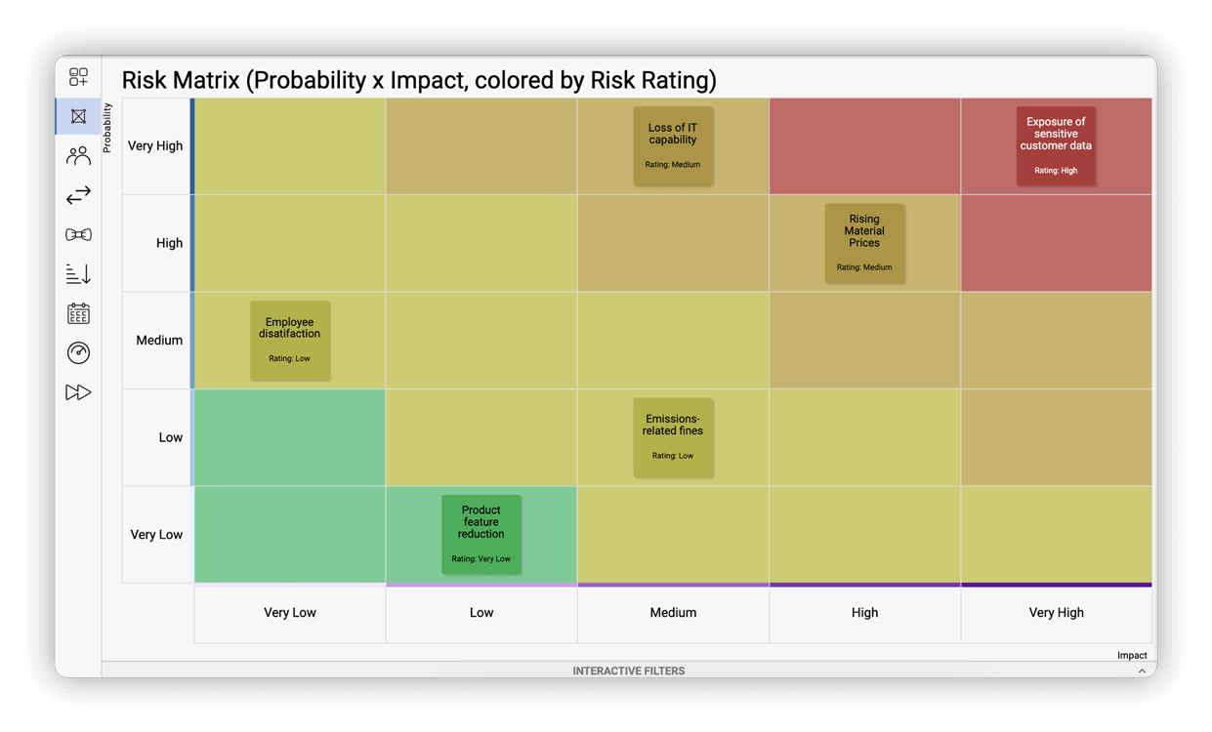Expand the Interactive Filters chevron
The height and width of the screenshot is (732, 1212).
[x=1142, y=671]
